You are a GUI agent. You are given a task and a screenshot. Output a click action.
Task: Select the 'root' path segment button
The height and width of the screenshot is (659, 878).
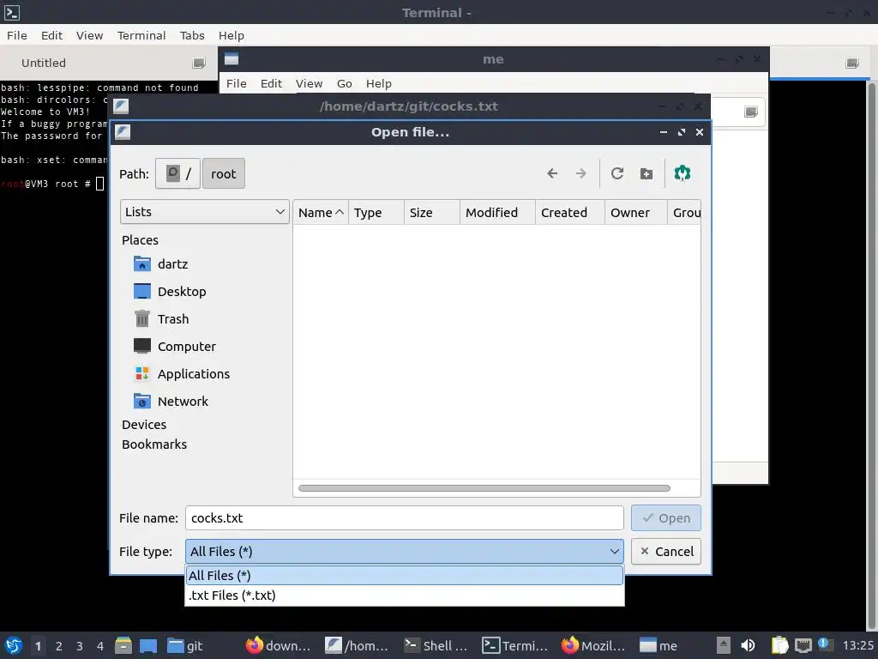click(x=224, y=173)
